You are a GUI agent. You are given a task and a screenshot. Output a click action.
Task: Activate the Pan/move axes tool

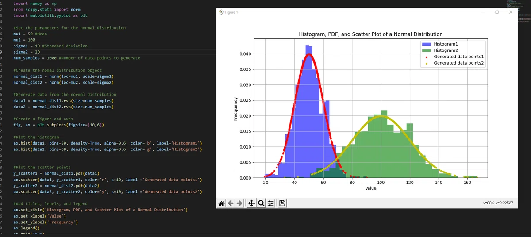coord(251,203)
